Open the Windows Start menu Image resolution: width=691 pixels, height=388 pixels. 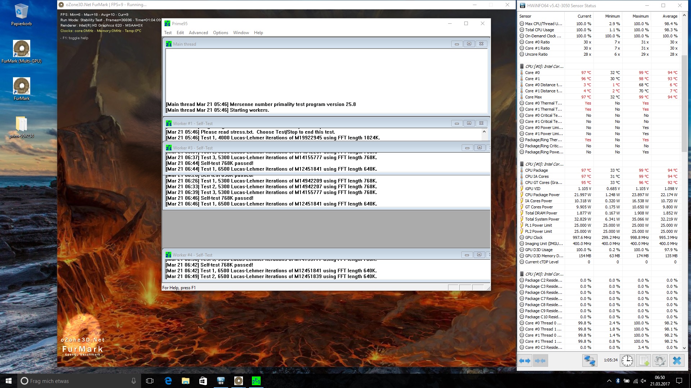tap(9, 381)
